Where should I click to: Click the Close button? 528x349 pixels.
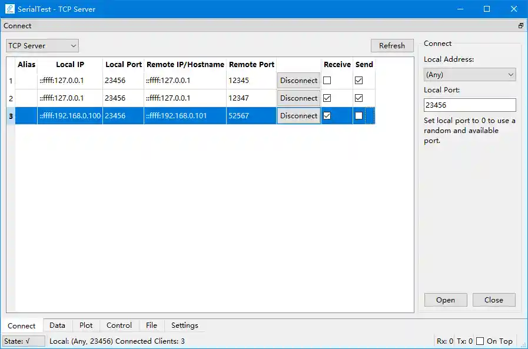[494, 300]
